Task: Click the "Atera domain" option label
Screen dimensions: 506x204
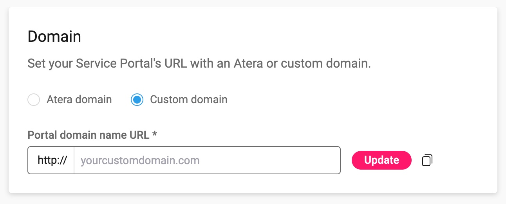Action: [x=79, y=100]
